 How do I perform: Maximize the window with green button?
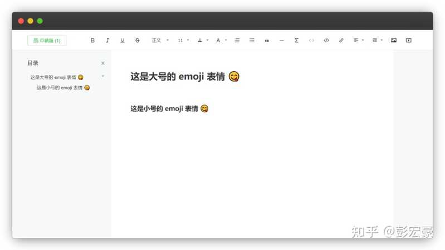click(x=40, y=21)
